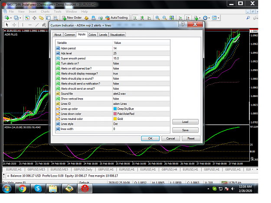Switch to Bar Chart icon
271x203 pixels.
(x=135, y=18)
